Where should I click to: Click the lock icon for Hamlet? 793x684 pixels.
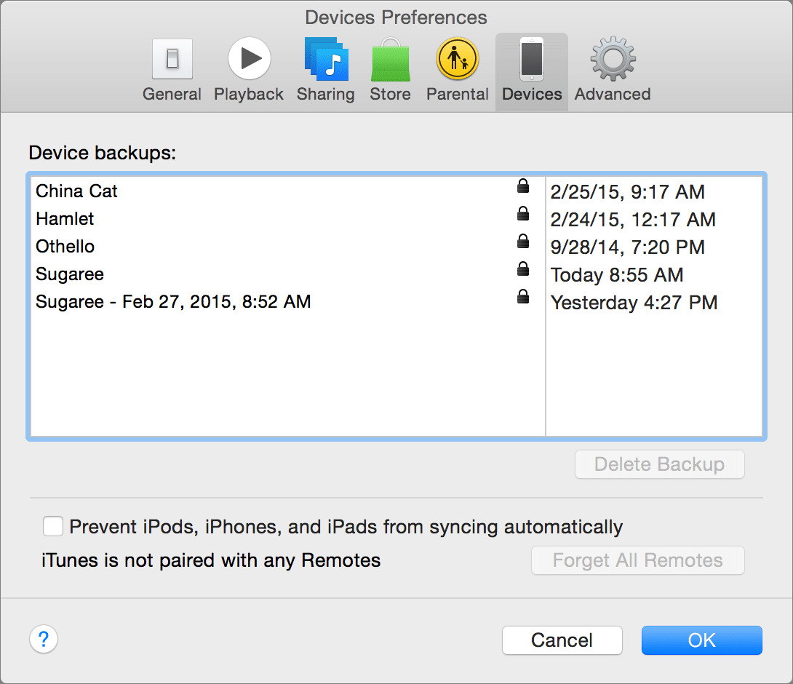point(523,213)
